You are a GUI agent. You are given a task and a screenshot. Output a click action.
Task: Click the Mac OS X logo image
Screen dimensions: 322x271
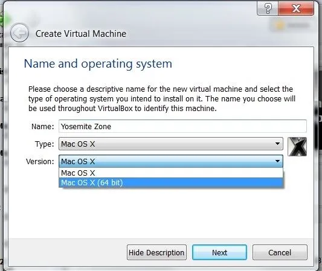[297, 147]
